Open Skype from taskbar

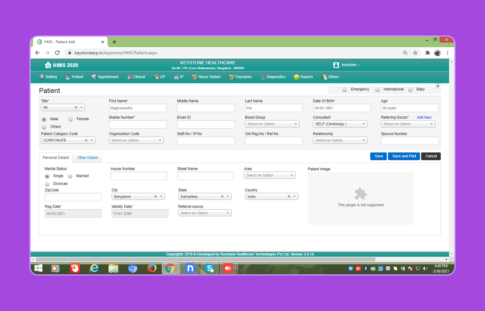point(210,268)
